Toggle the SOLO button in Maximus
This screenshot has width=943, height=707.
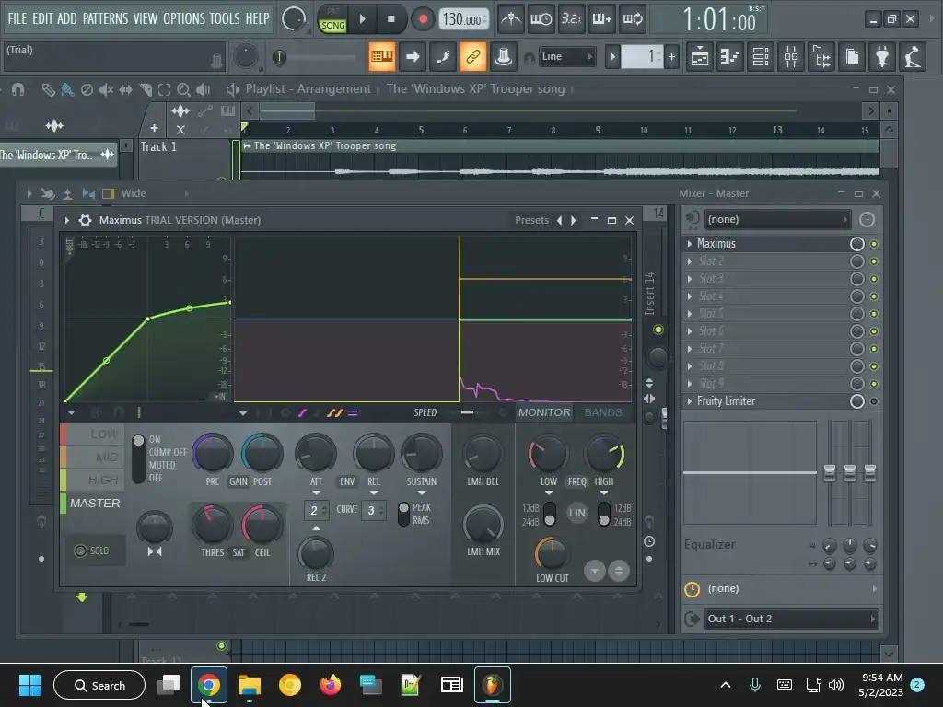click(93, 551)
